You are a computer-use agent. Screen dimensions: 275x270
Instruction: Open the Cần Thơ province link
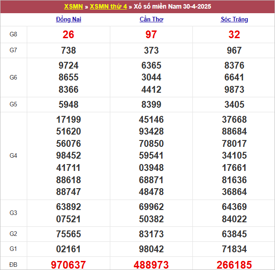click(x=152, y=20)
